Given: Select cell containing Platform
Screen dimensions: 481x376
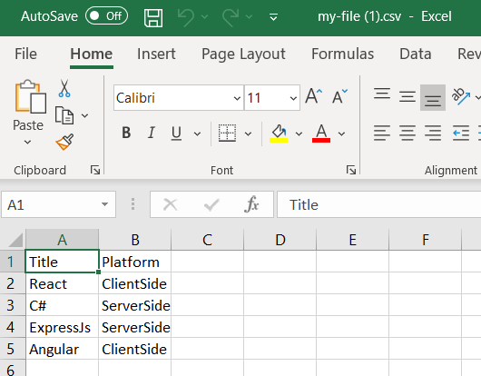Looking at the screenshot, I should [x=135, y=262].
